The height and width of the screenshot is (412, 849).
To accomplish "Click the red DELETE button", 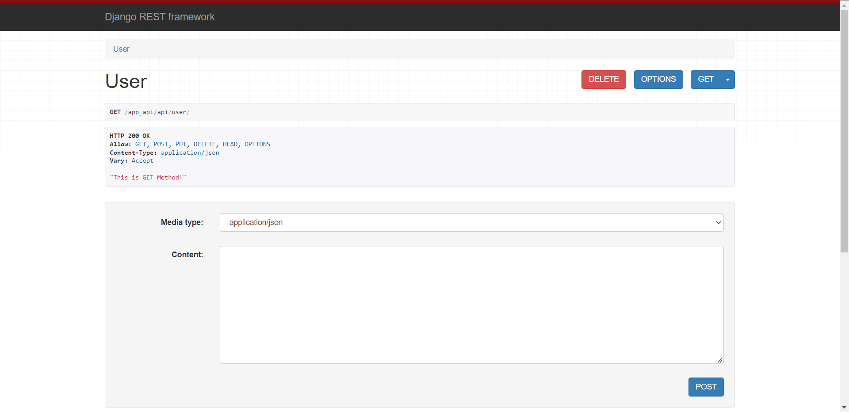I will pyautogui.click(x=604, y=80).
